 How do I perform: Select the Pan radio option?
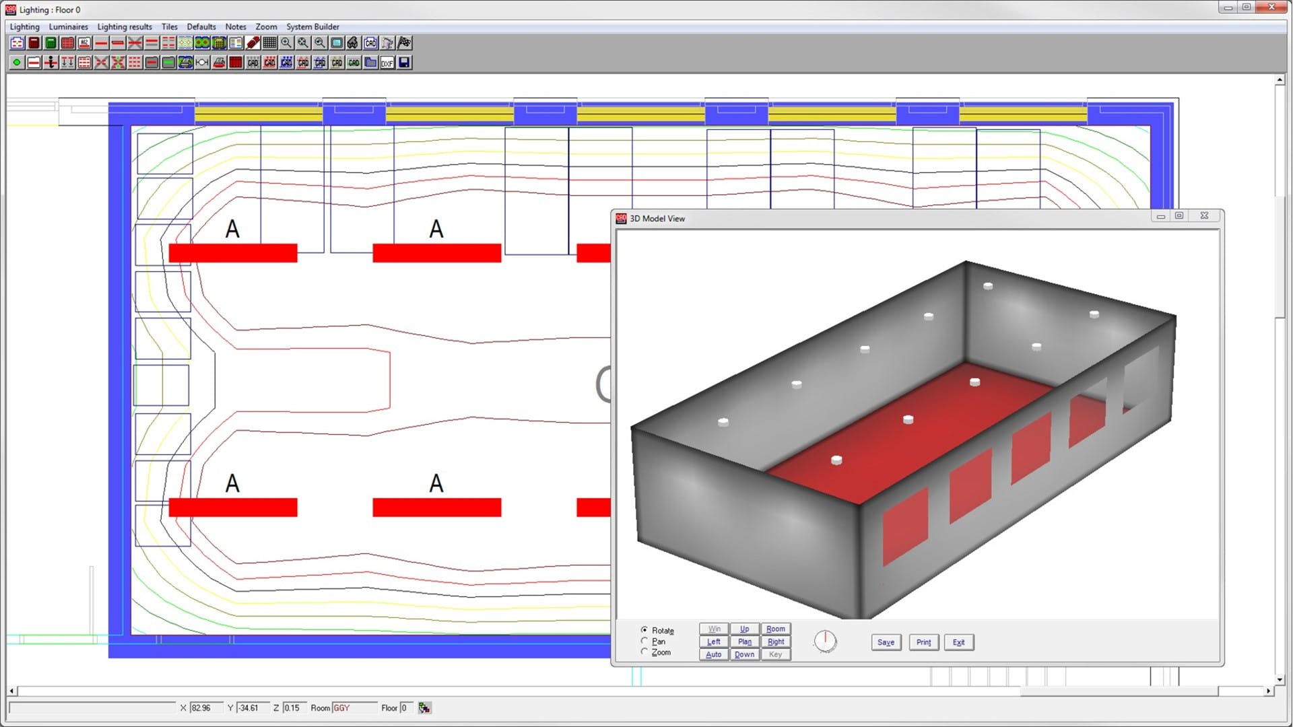pos(644,642)
